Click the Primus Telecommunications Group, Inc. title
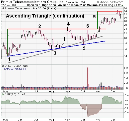 [33, 2]
